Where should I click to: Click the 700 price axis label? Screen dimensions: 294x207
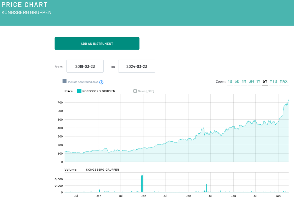[x=60, y=103]
